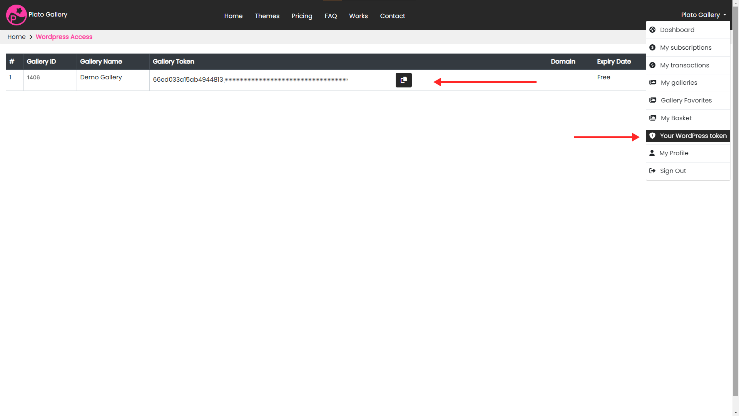Open Contact in top navigation

point(393,16)
